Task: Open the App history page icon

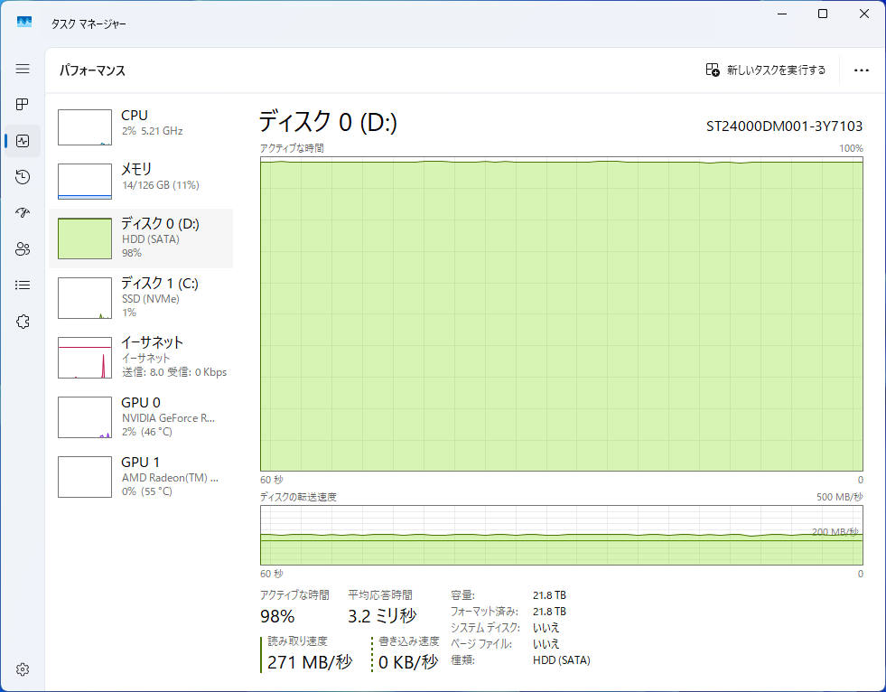Action: 23,177
